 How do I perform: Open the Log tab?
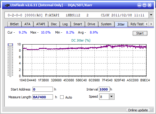(65, 24)
